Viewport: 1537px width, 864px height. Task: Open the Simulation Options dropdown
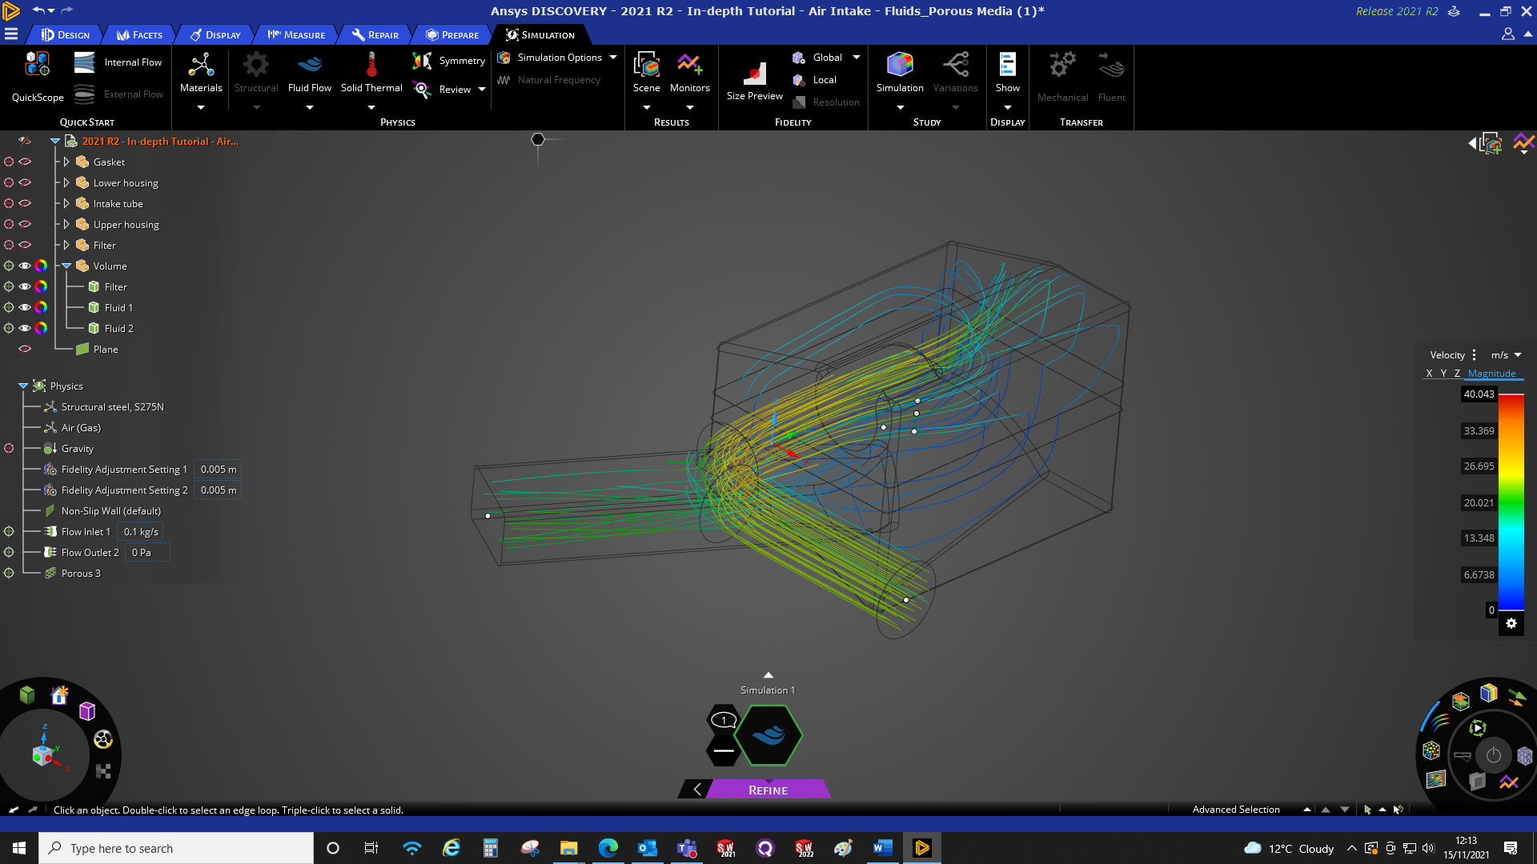(x=613, y=58)
